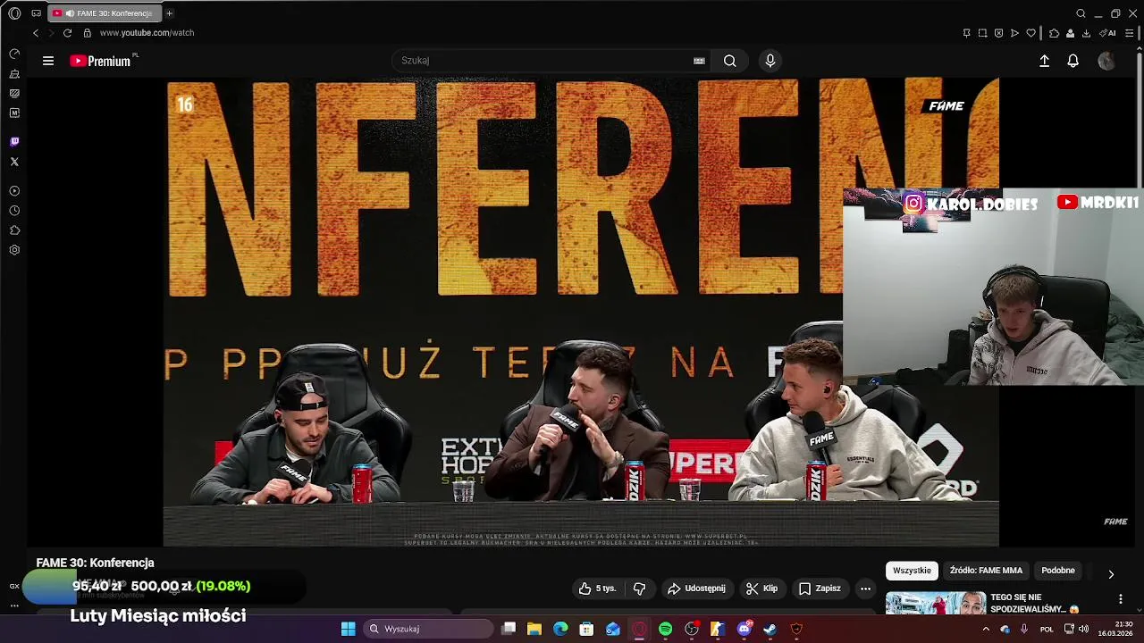Open Steam from the taskbar
Screen dimensions: 1144x643
tap(770, 629)
